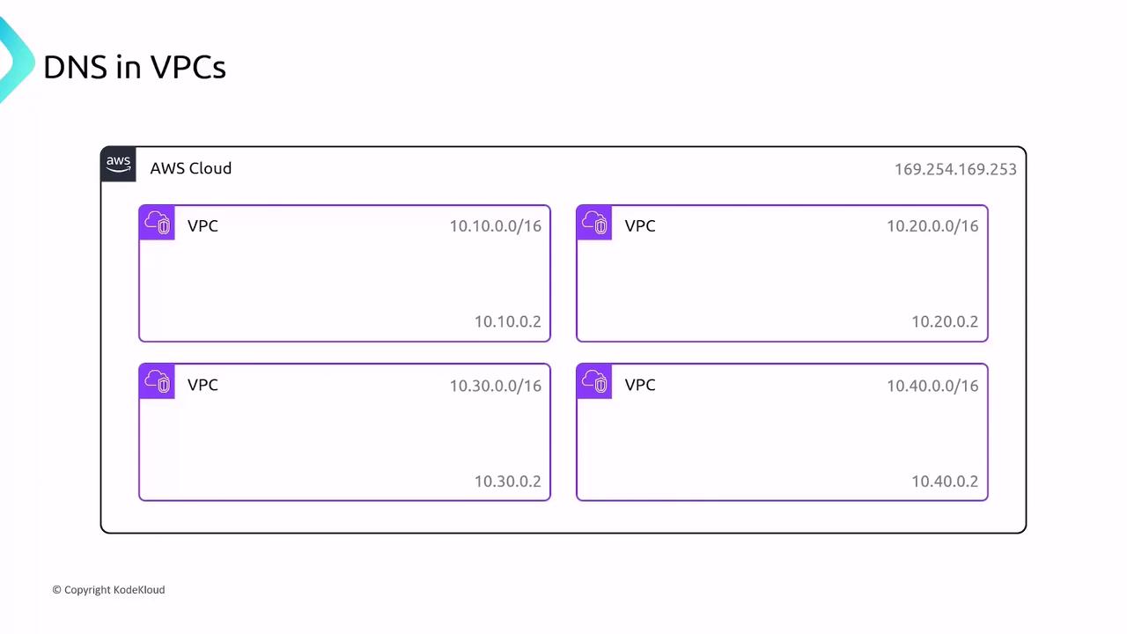The image size is (1127, 634).
Task: Click the 10.20.0.2 DNS address
Action: tap(945, 321)
